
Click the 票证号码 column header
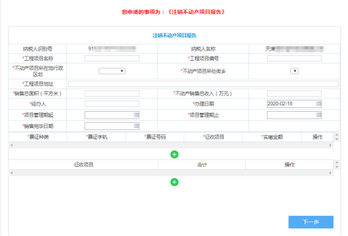point(155,137)
